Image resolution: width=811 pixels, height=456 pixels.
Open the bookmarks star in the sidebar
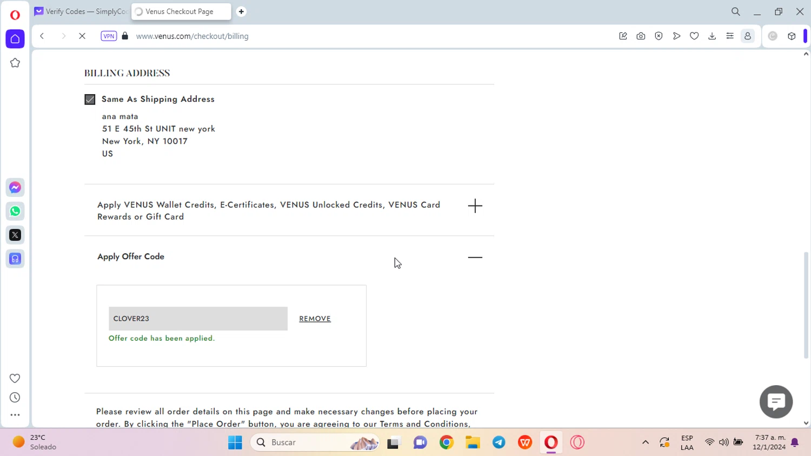pos(15,63)
